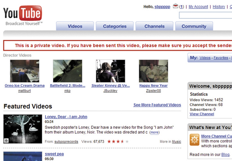Screen dimensions: 232x161
Task: Open mkp's user profile link
Action: point(67,91)
